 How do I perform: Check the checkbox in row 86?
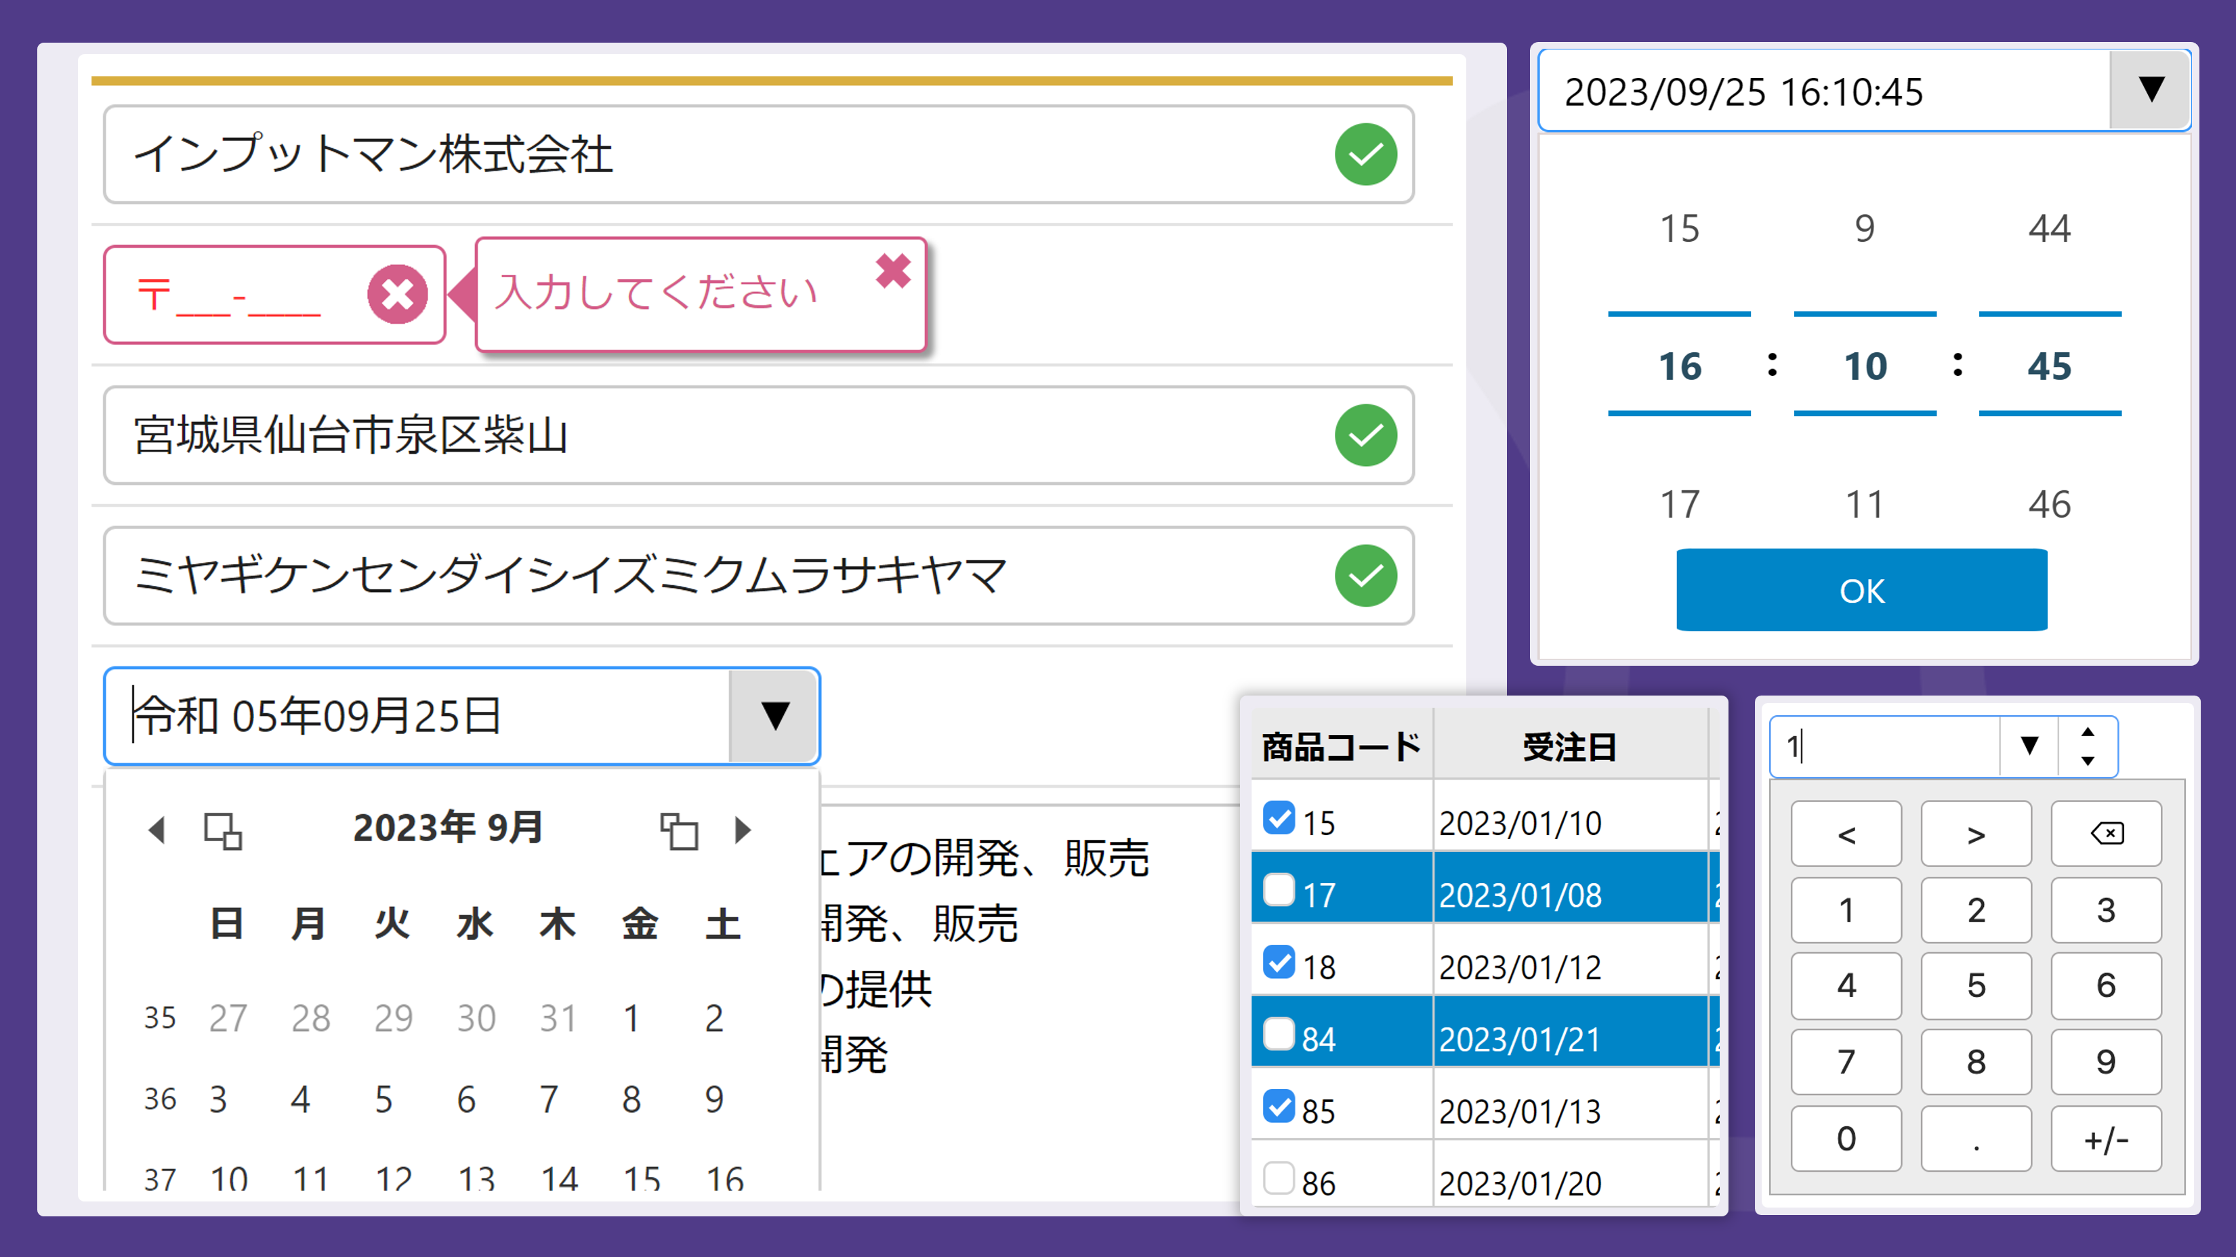[x=1279, y=1178]
